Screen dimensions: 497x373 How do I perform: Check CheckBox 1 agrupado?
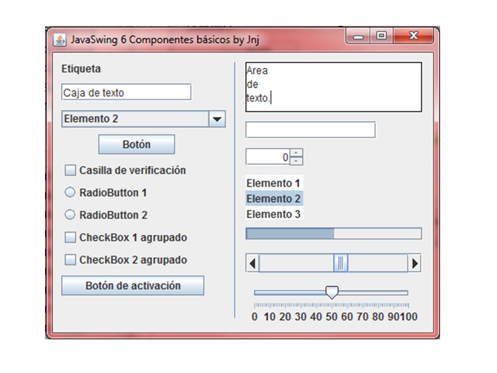coord(70,237)
